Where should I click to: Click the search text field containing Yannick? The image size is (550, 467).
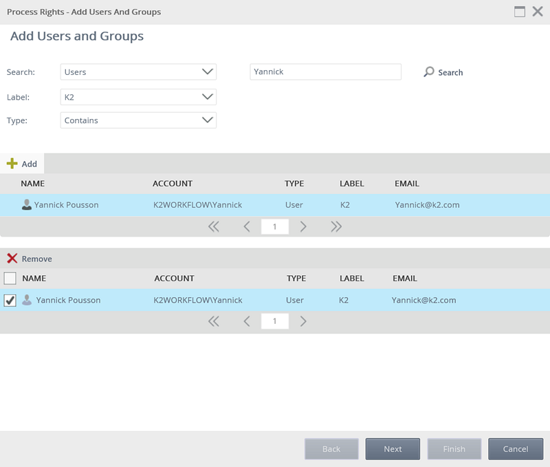tap(325, 72)
